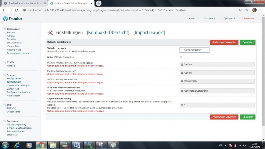Click the top green Speichern button

pyautogui.click(x=248, y=42)
